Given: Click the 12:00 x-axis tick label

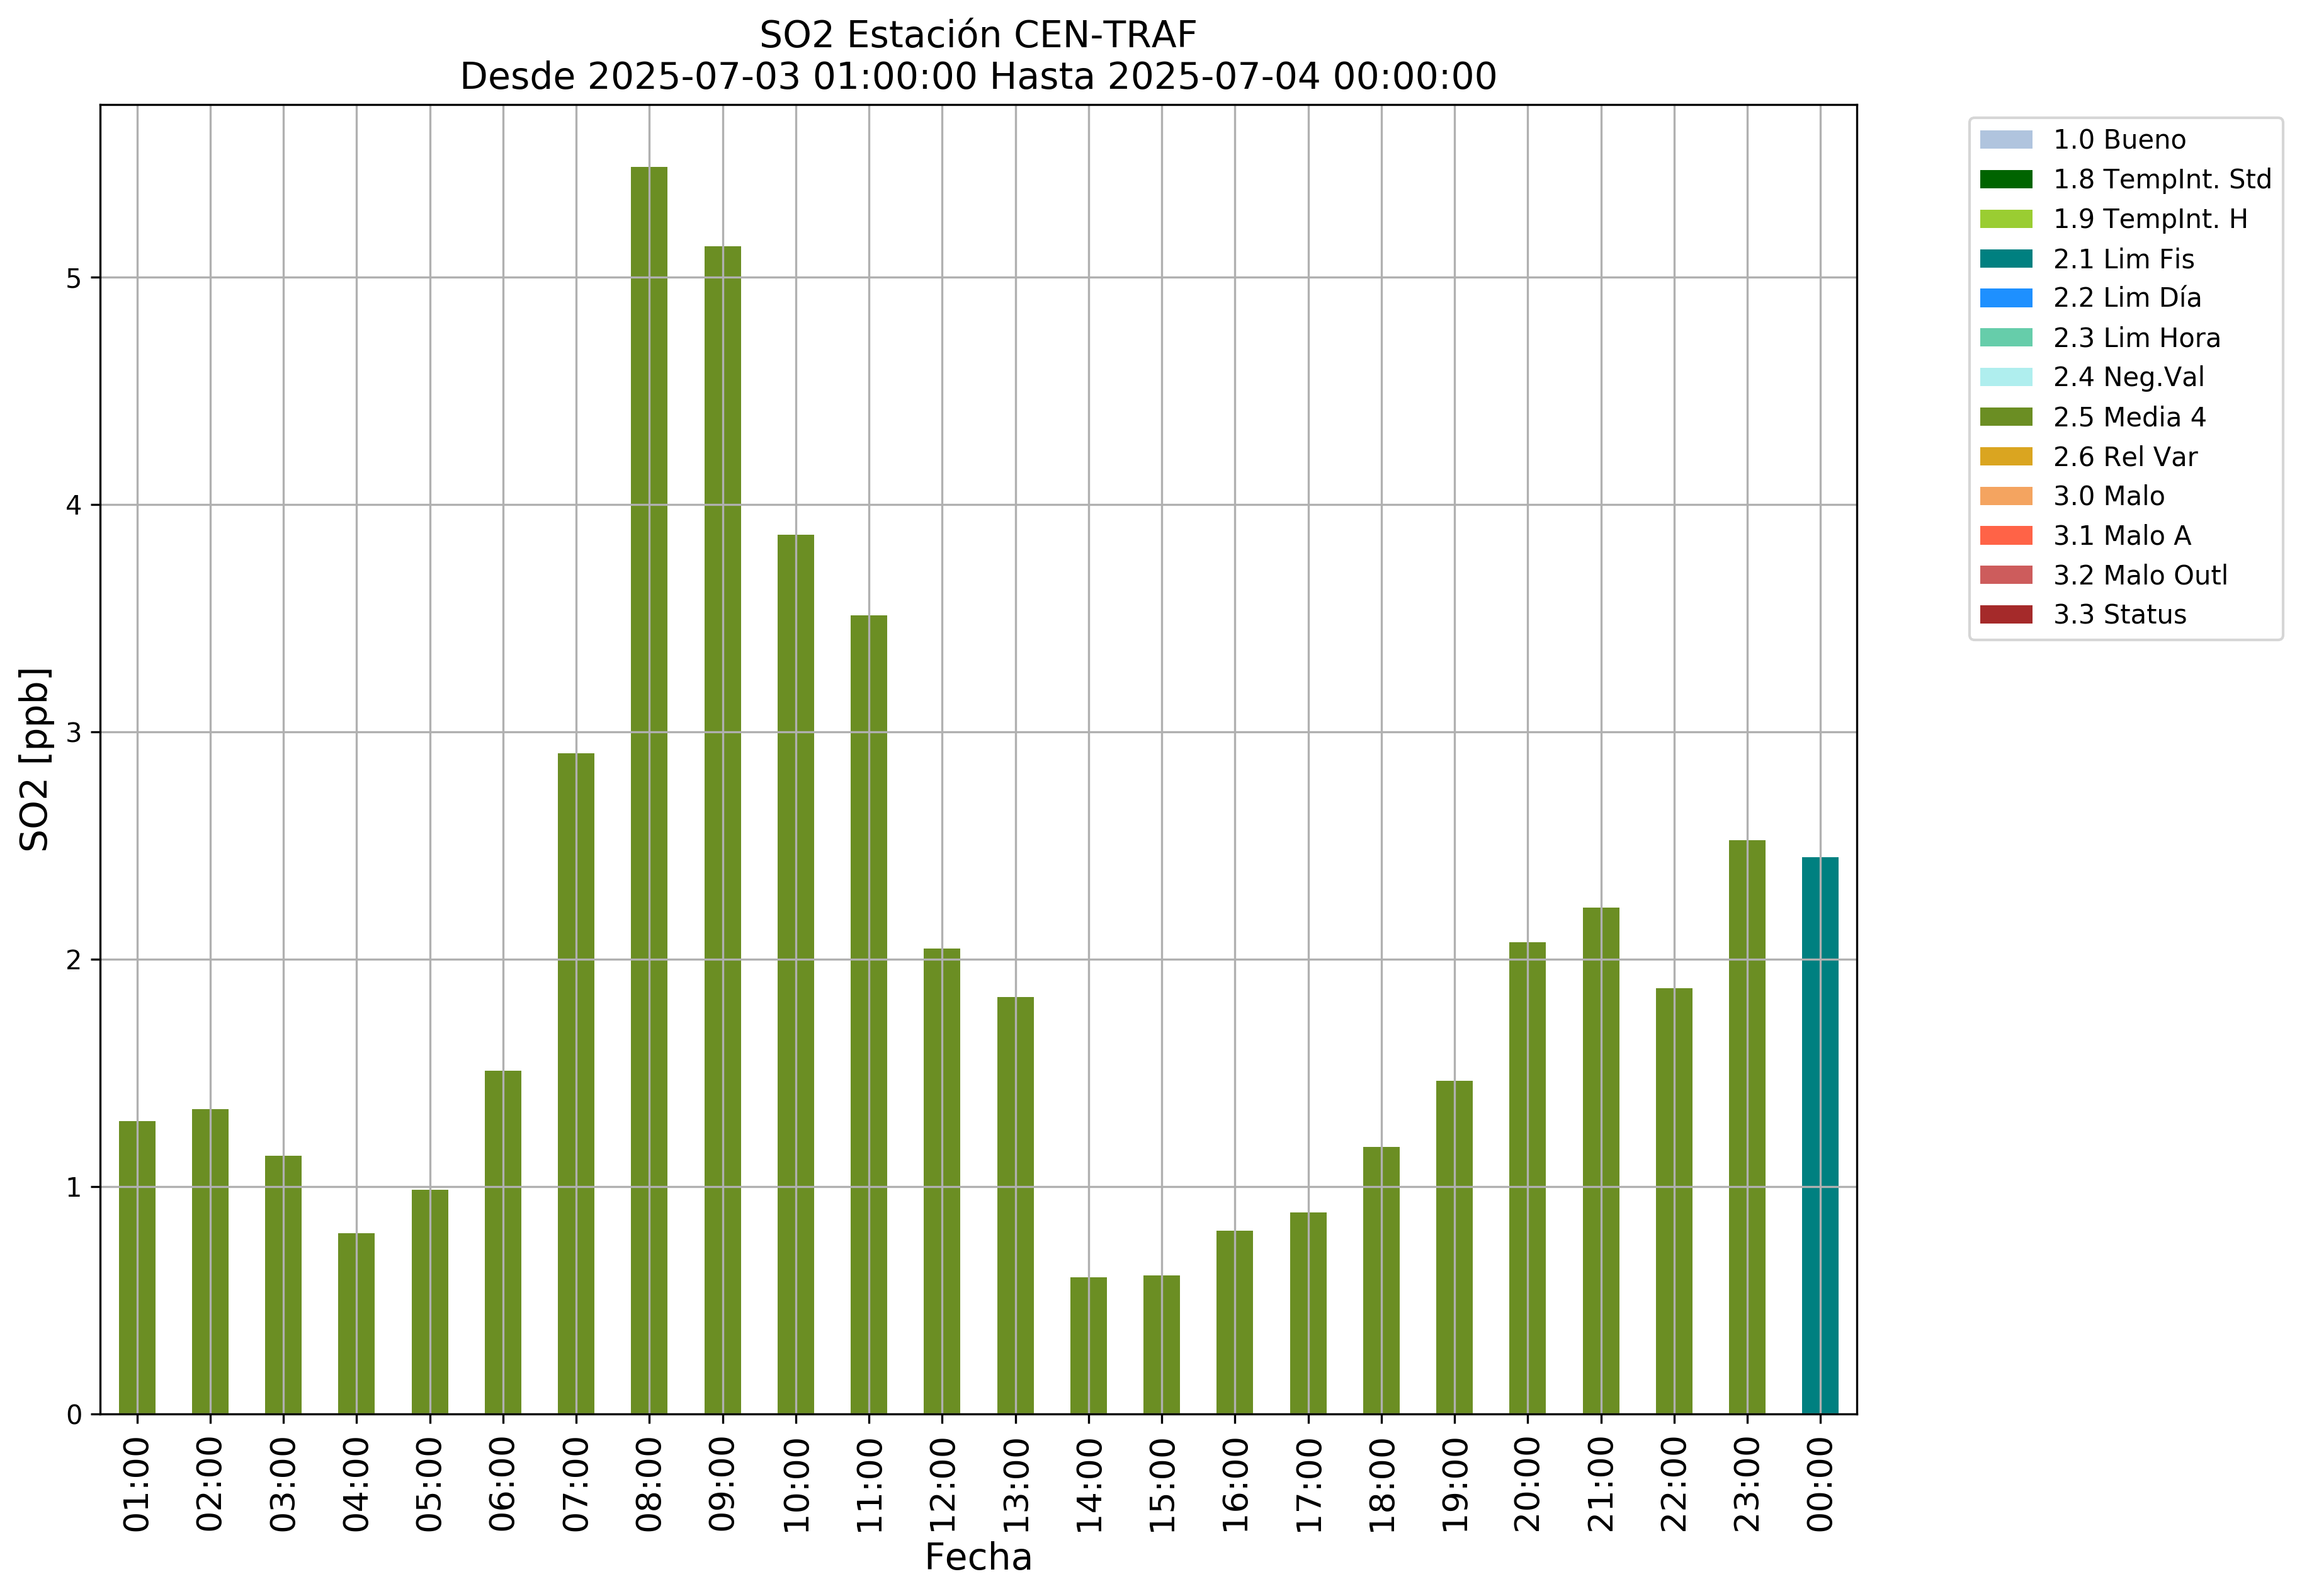Looking at the screenshot, I should (941, 1484).
